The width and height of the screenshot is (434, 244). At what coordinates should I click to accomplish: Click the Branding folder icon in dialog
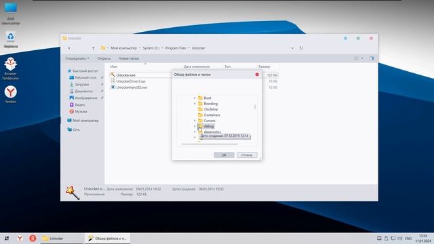point(201,104)
